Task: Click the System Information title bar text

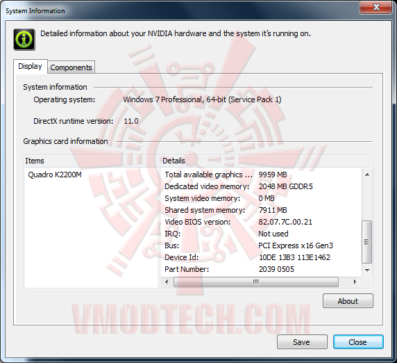Action: [35, 11]
